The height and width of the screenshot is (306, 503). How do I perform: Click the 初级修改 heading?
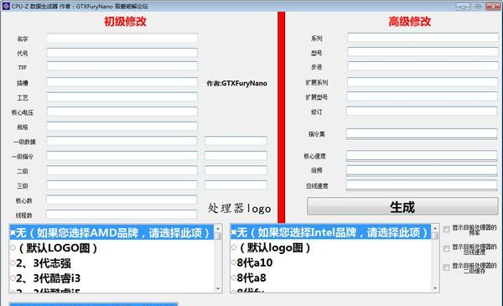[x=125, y=22]
